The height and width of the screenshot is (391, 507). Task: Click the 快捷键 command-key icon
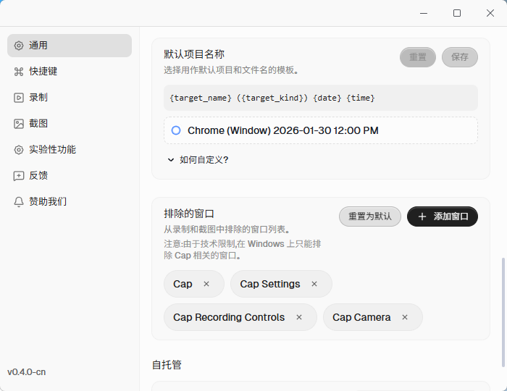[19, 72]
